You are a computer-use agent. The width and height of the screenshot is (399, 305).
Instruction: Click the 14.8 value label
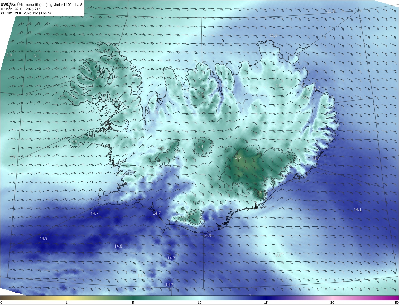[118, 246]
